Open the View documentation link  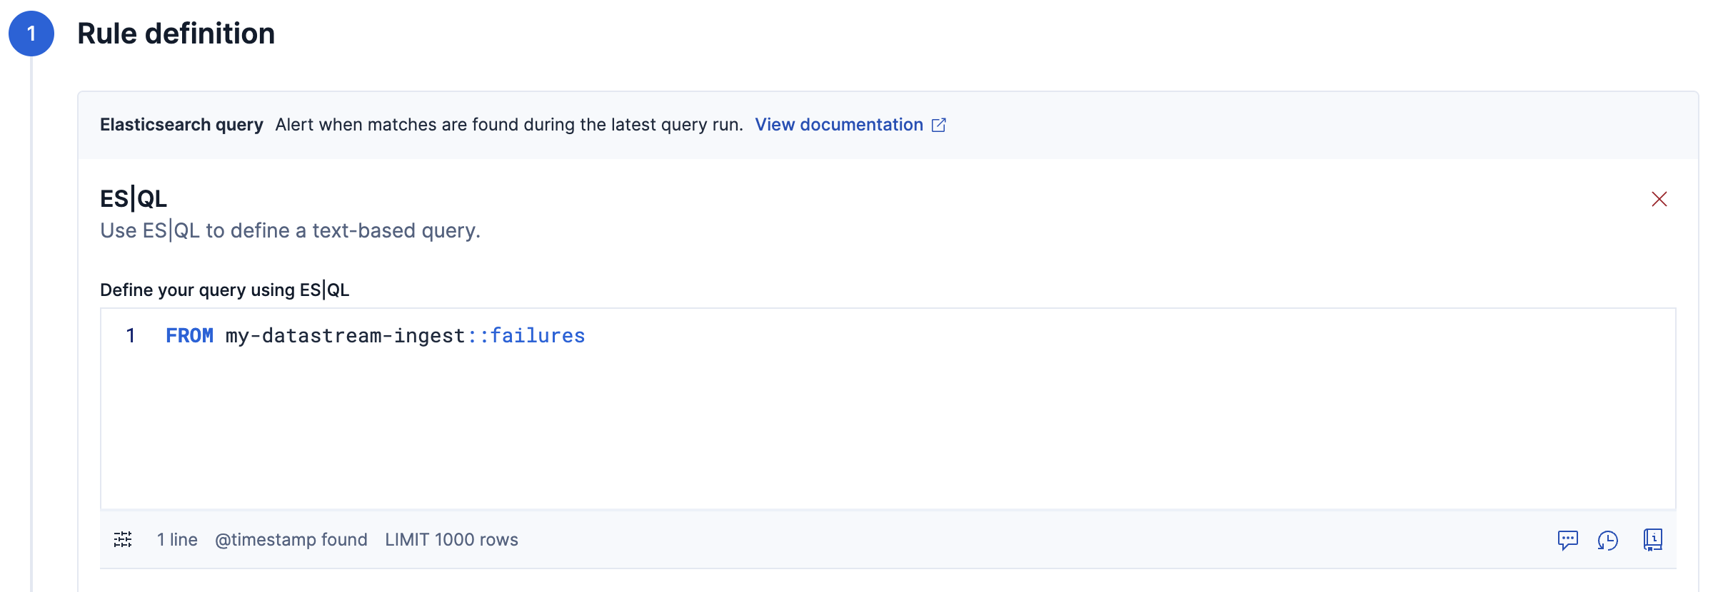tap(838, 125)
